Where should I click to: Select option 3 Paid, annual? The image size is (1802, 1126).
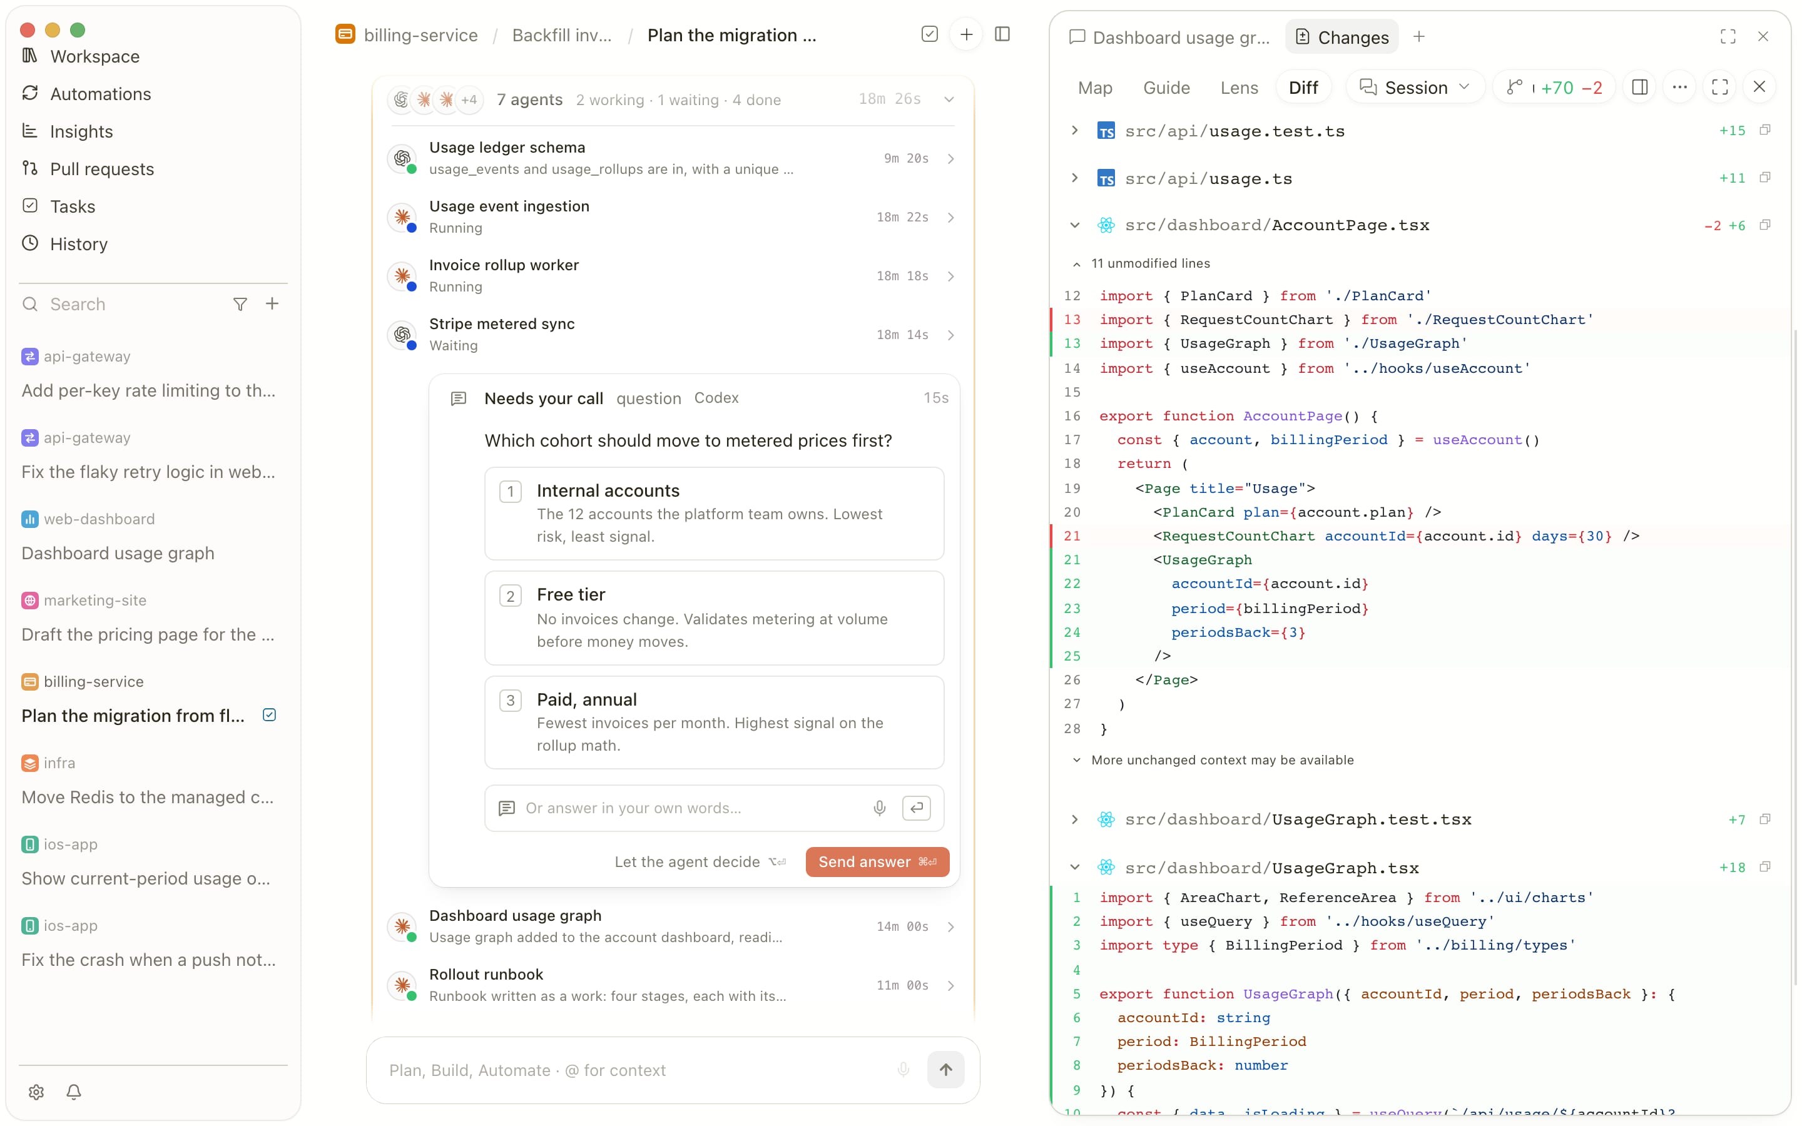(714, 723)
